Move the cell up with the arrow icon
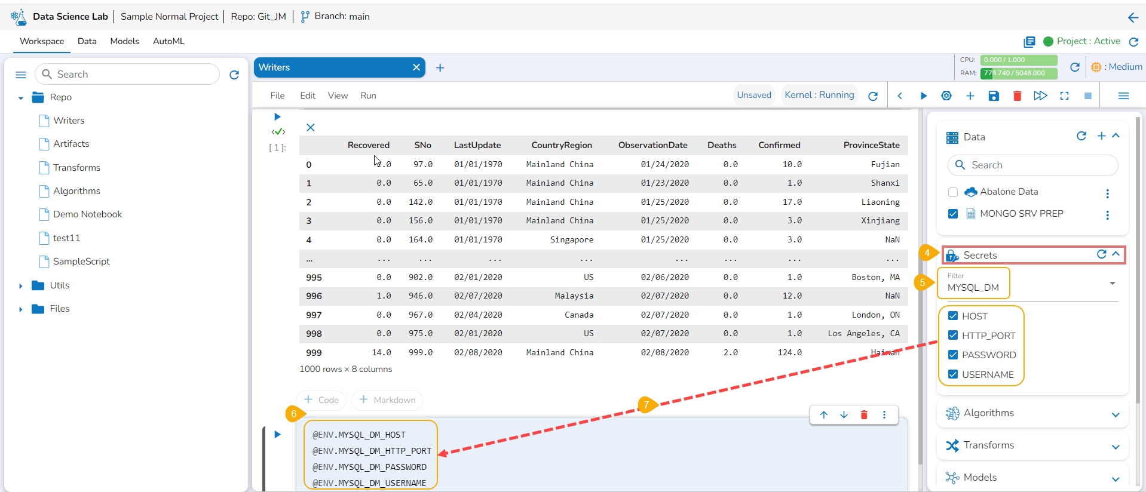 point(824,415)
